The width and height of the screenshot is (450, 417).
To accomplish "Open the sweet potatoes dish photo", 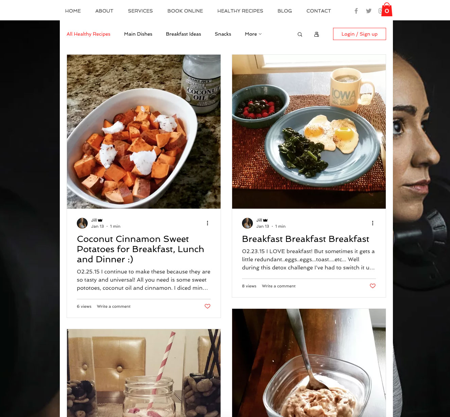I will coord(144,132).
